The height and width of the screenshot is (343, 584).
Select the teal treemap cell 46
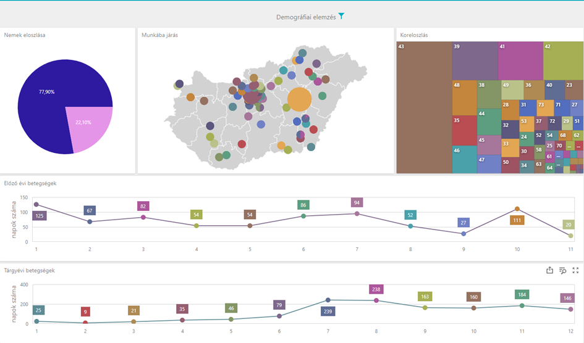point(465,159)
